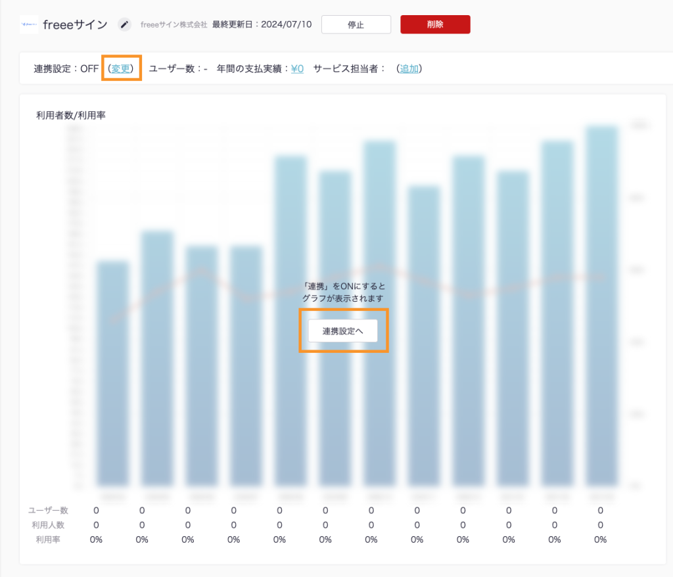Click the freee sign logo thumbnail
Image resolution: width=673 pixels, height=577 pixels.
(29, 24)
